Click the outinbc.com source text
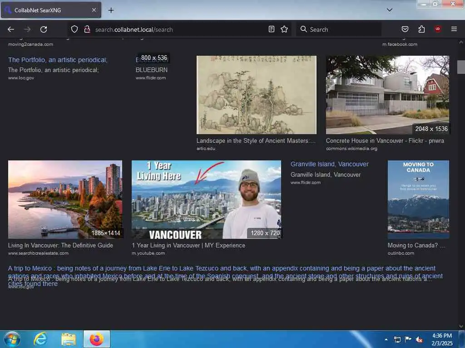Viewport: 465px width, 348px height. (401, 253)
